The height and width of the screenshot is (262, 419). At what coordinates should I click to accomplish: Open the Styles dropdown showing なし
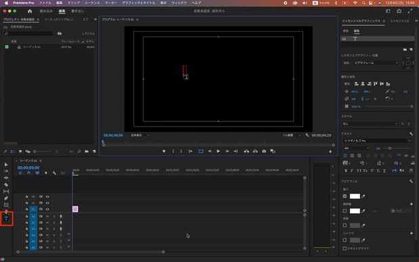pos(370,124)
